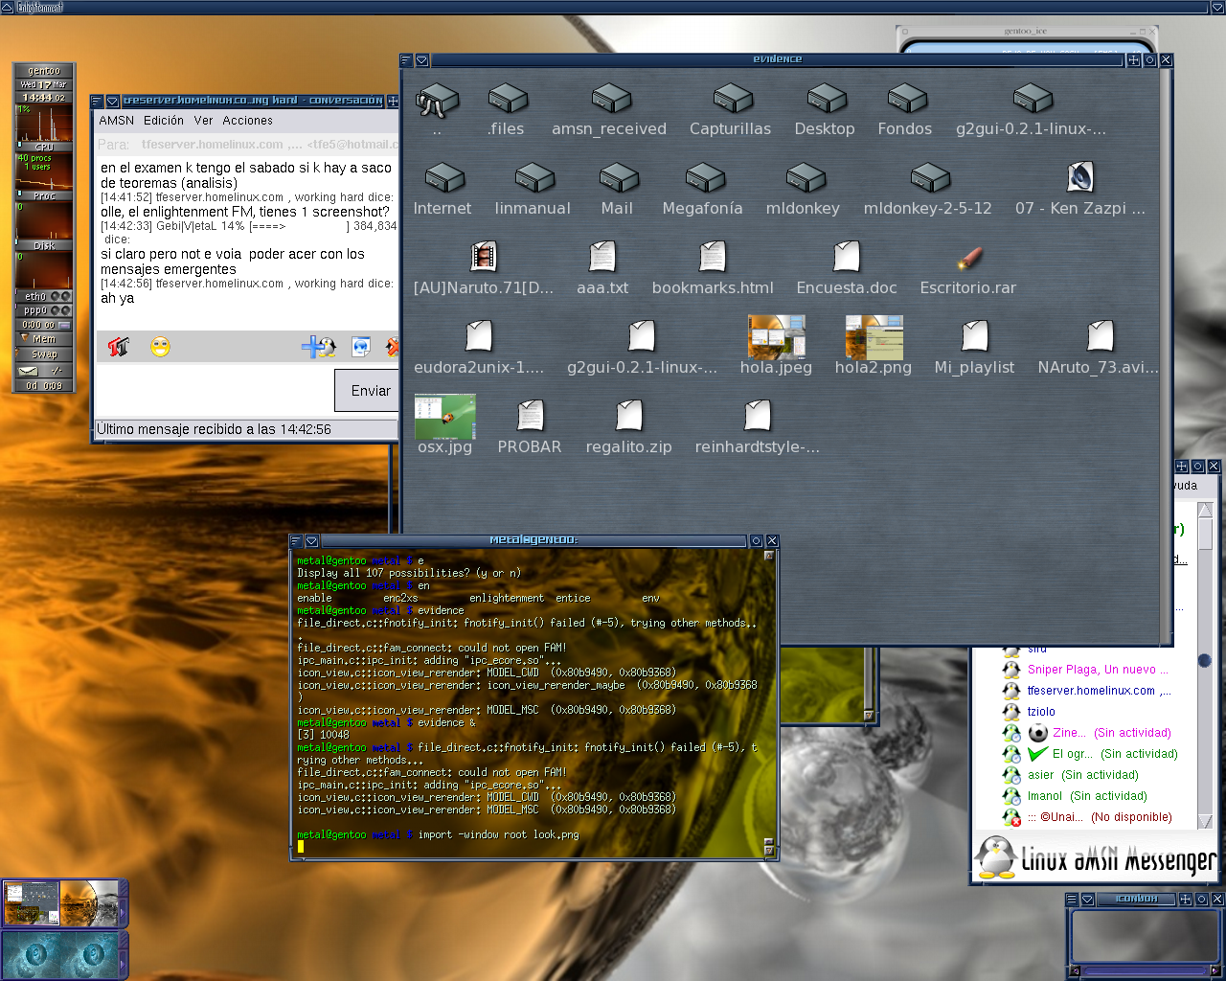The height and width of the screenshot is (981, 1226).
Task: Click the Mem panel in the system monitor
Action: pos(44,339)
